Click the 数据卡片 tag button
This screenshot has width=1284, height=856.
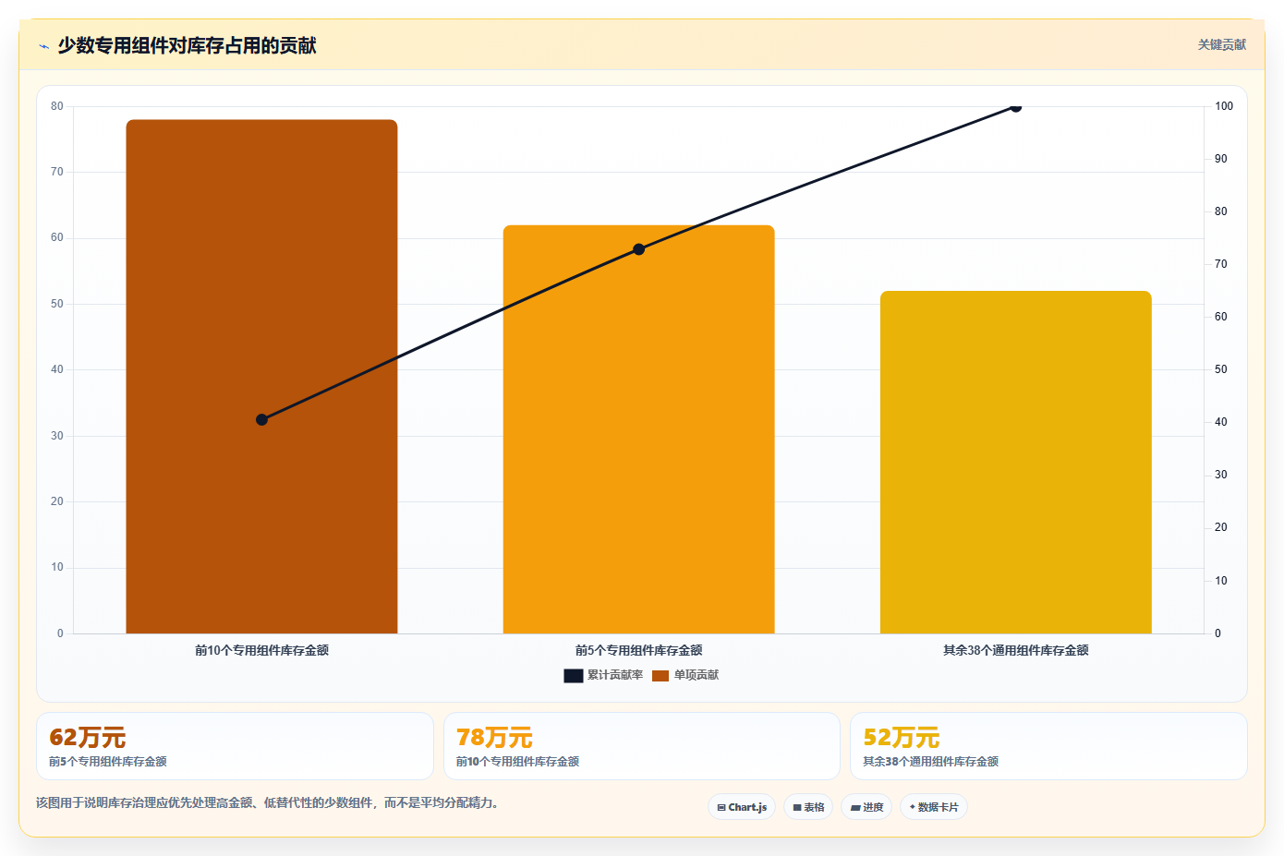click(934, 807)
